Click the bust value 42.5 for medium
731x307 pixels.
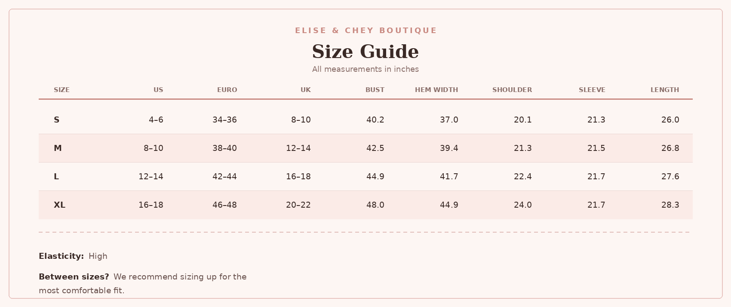375,148
